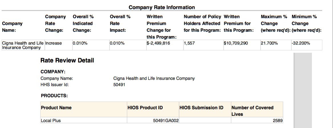This screenshot has height=128, width=333.
Task: Select the Increase cell under Company Rate Change
Action: pos(54,43)
